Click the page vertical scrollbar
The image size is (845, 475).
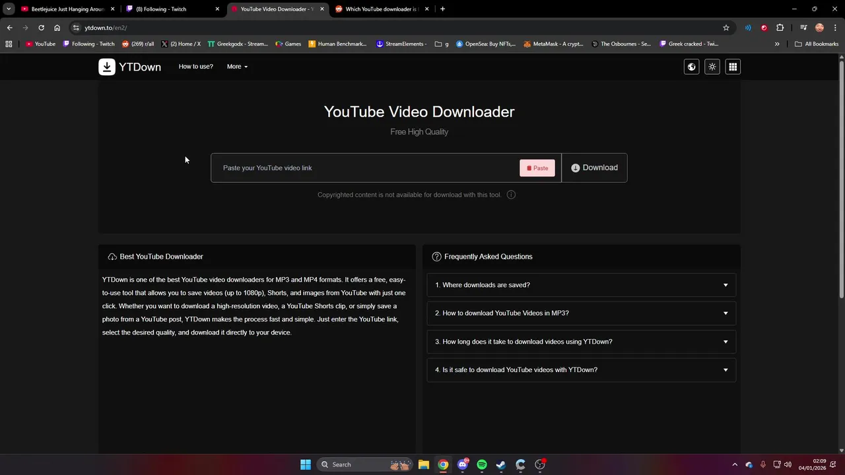[841, 178]
